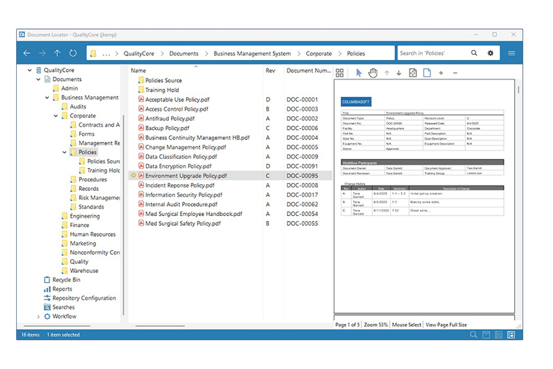This screenshot has width=553, height=369.
Task: Expand the breadcrumb ellipsis path
Action: [x=106, y=53]
